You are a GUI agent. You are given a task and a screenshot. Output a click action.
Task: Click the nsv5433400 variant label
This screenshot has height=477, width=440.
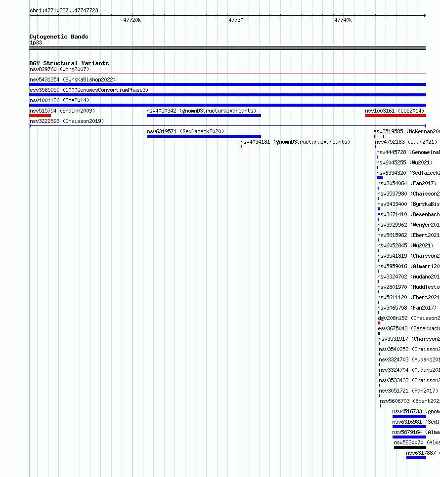click(x=409, y=204)
